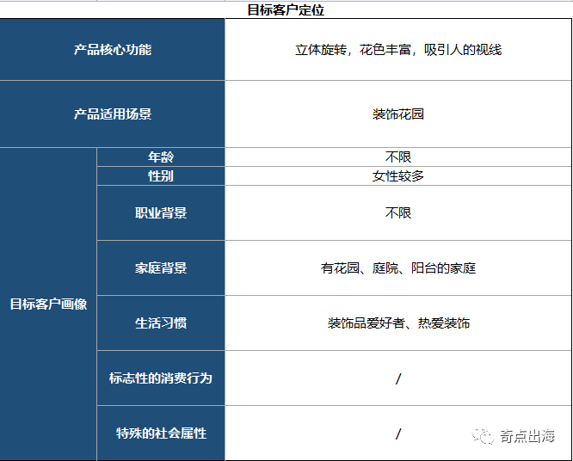Viewport: 573px width, 461px height.
Task: Click the 性别 label cell
Action: (161, 176)
